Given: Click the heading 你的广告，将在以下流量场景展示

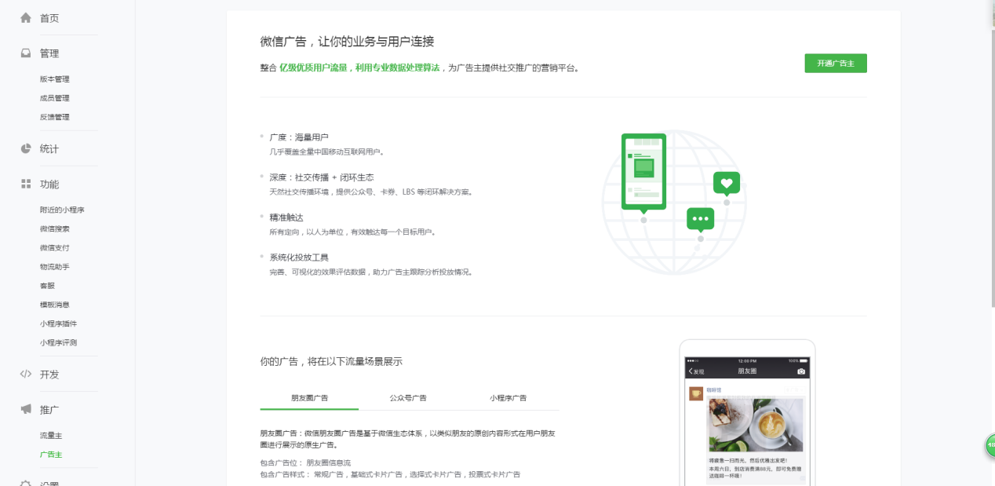Looking at the screenshot, I should click(x=331, y=362).
